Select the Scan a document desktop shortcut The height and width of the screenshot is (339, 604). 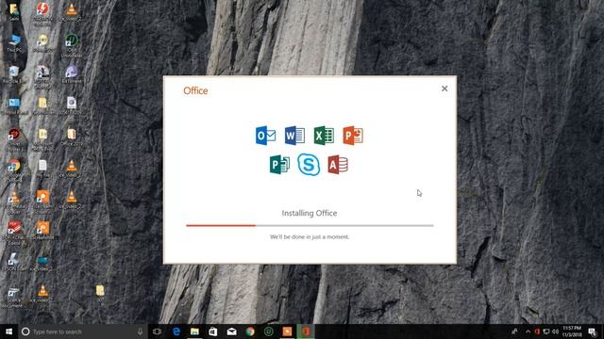[x=13, y=297]
